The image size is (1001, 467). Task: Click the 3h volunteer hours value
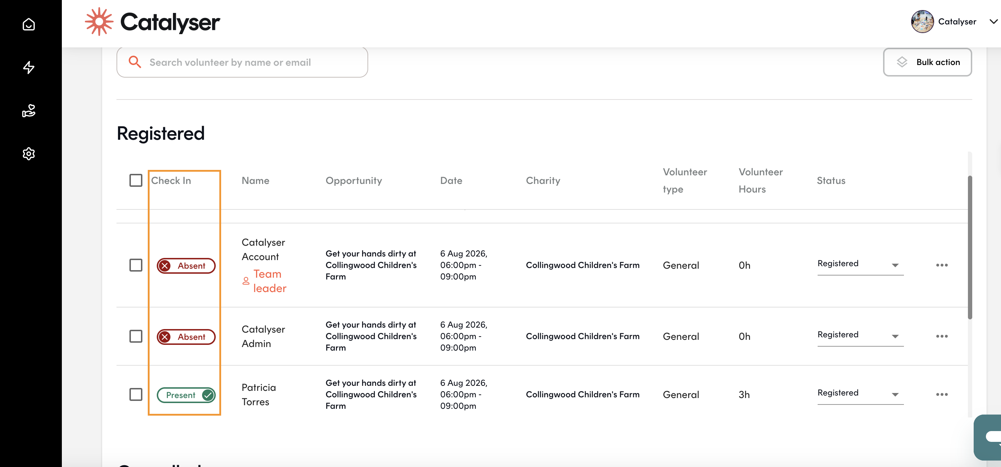[744, 394]
